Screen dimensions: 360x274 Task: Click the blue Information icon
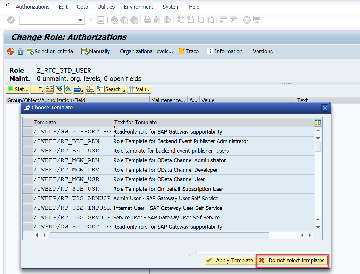click(x=210, y=51)
